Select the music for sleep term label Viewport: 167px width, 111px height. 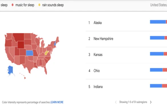(25, 5)
